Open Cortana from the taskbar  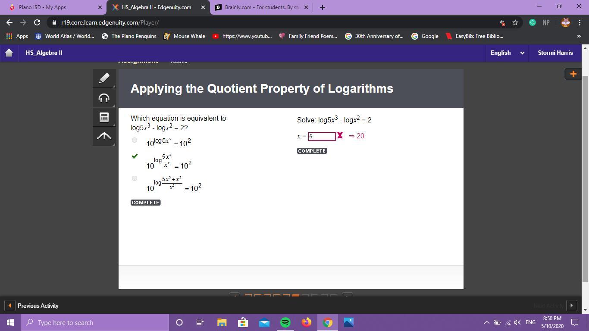179,322
